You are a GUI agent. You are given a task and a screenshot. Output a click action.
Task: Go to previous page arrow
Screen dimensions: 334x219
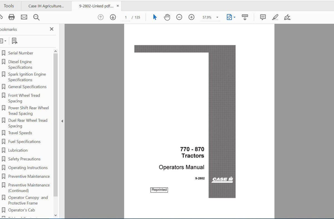(101, 17)
